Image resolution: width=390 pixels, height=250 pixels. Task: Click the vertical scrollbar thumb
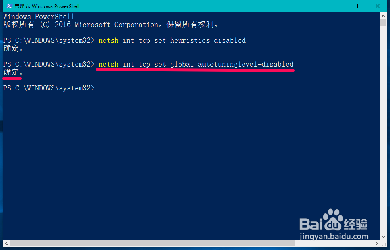pyautogui.click(x=383, y=22)
